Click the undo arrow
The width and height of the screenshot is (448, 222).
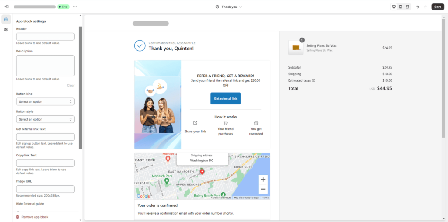click(x=418, y=7)
